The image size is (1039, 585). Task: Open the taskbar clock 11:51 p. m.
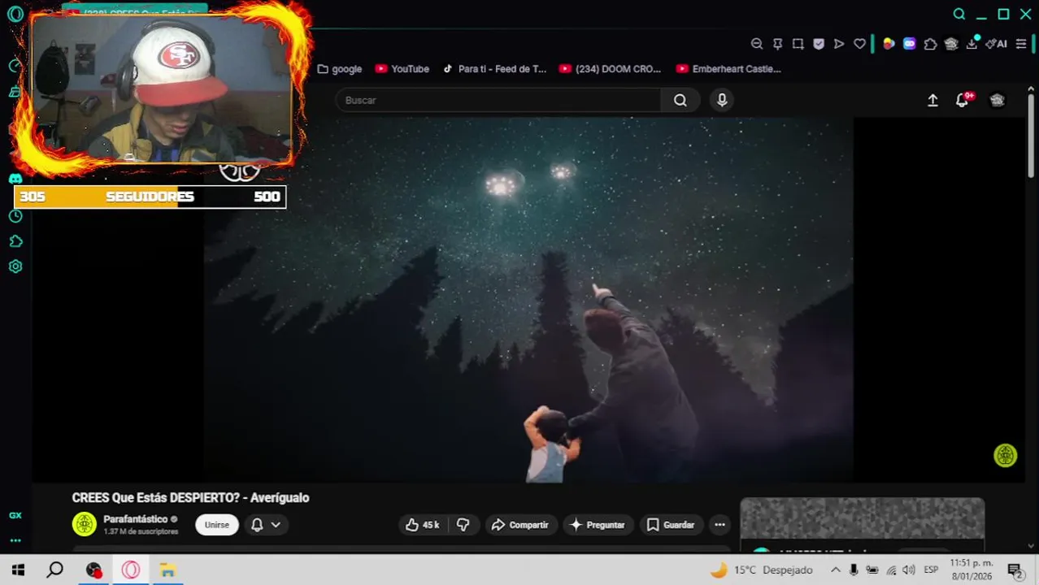(972, 570)
